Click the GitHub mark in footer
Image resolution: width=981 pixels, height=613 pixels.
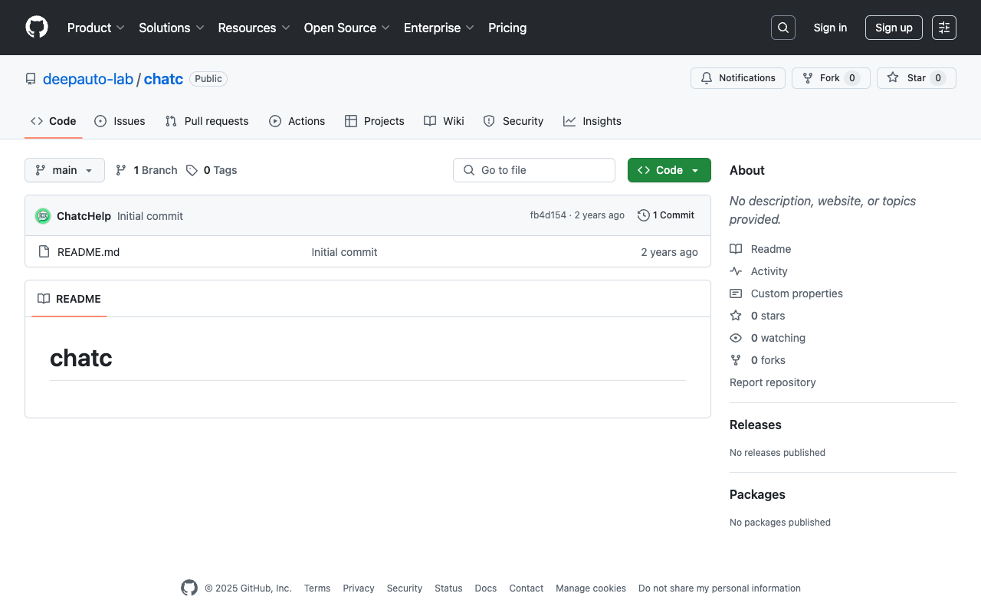point(189,588)
